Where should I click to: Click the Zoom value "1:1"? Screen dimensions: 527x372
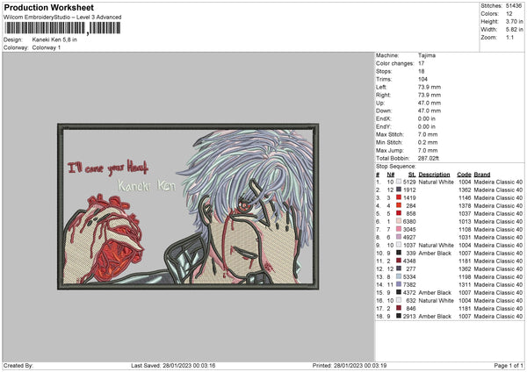(x=509, y=38)
